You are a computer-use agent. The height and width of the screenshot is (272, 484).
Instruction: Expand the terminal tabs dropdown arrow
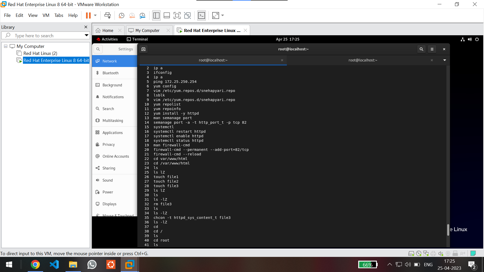(444, 60)
